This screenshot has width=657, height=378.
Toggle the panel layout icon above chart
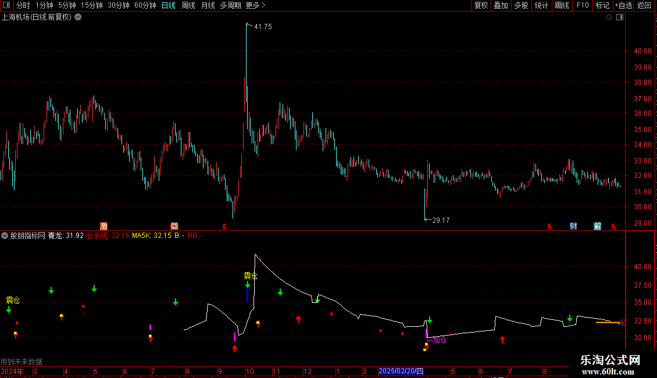[620, 17]
